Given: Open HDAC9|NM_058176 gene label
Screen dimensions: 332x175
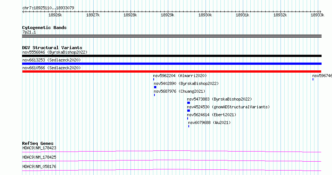Looking at the screenshot, I should pyautogui.click(x=39, y=166).
